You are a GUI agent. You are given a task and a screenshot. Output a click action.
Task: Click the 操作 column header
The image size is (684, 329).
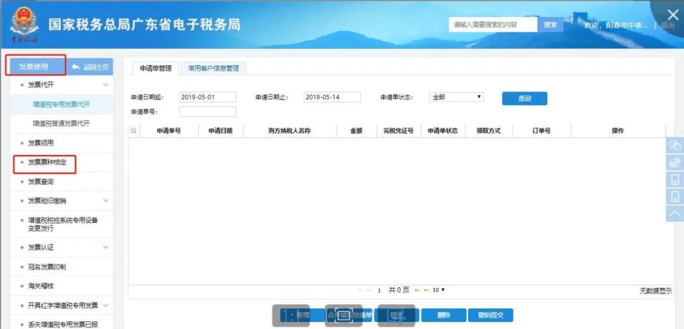click(x=617, y=131)
